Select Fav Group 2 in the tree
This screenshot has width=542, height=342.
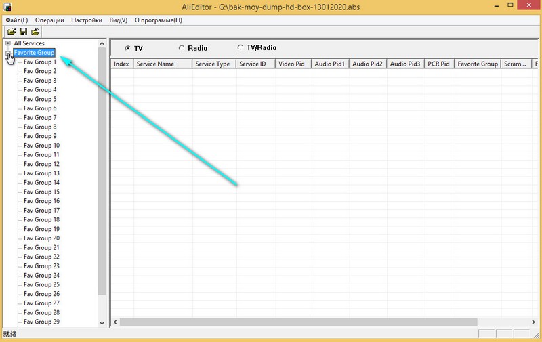(40, 71)
